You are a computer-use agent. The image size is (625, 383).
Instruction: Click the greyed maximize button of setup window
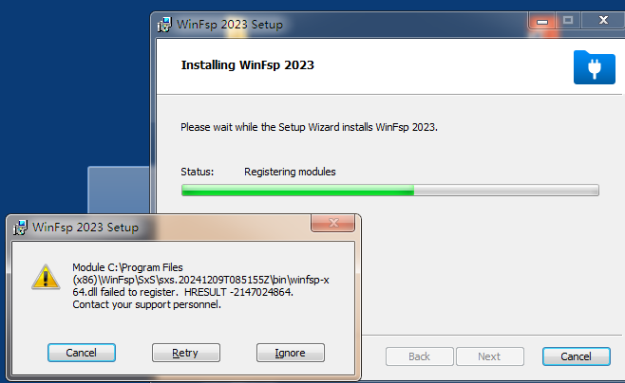point(568,20)
